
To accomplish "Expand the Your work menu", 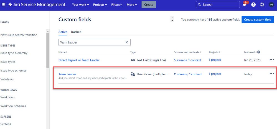I will coord(80,5).
